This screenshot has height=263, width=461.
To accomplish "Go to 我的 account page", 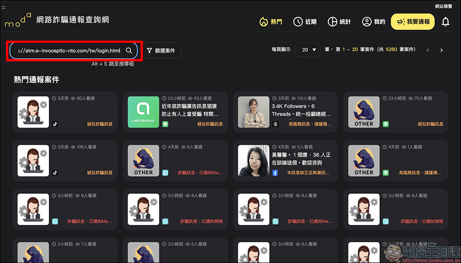I will point(373,22).
